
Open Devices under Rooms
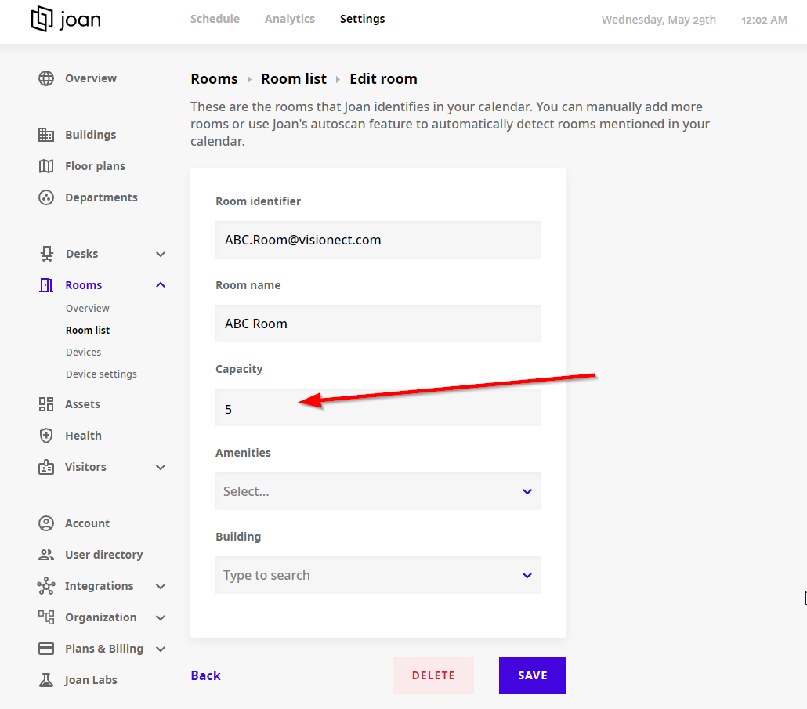[83, 353]
